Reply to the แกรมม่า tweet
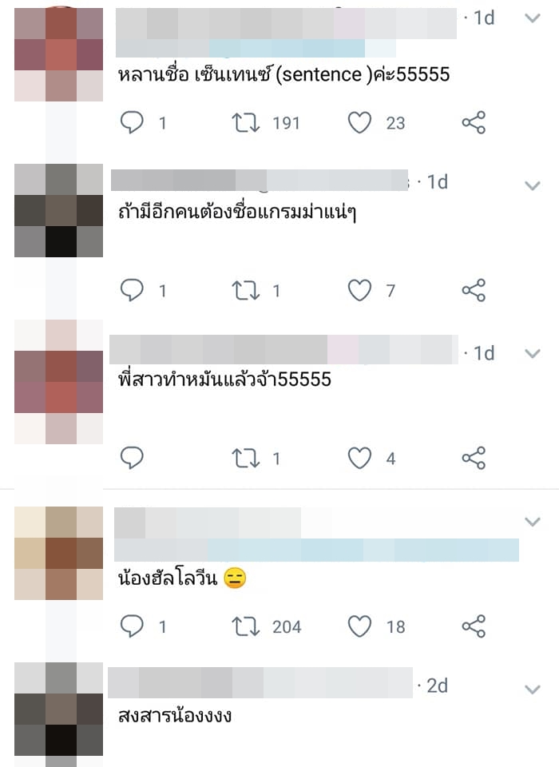Image resolution: width=559 pixels, height=767 pixels. (132, 290)
